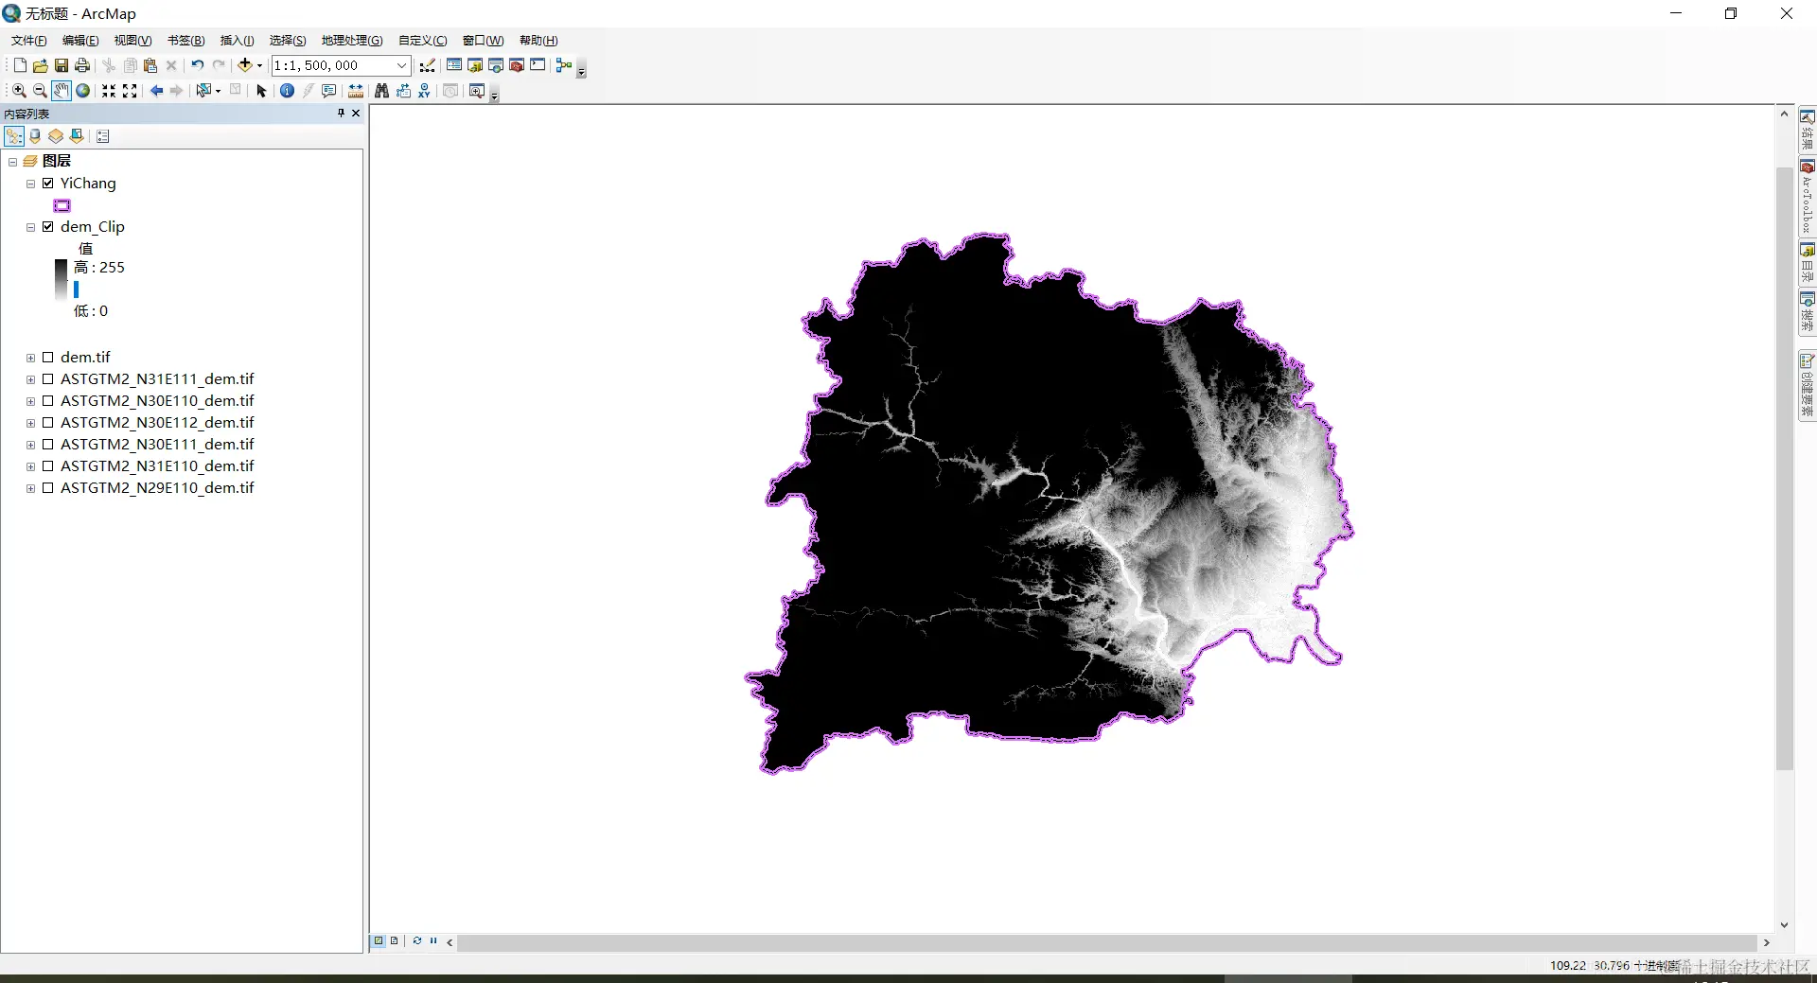
Task: Click the Print icon in the toolbar
Action: pos(82,65)
